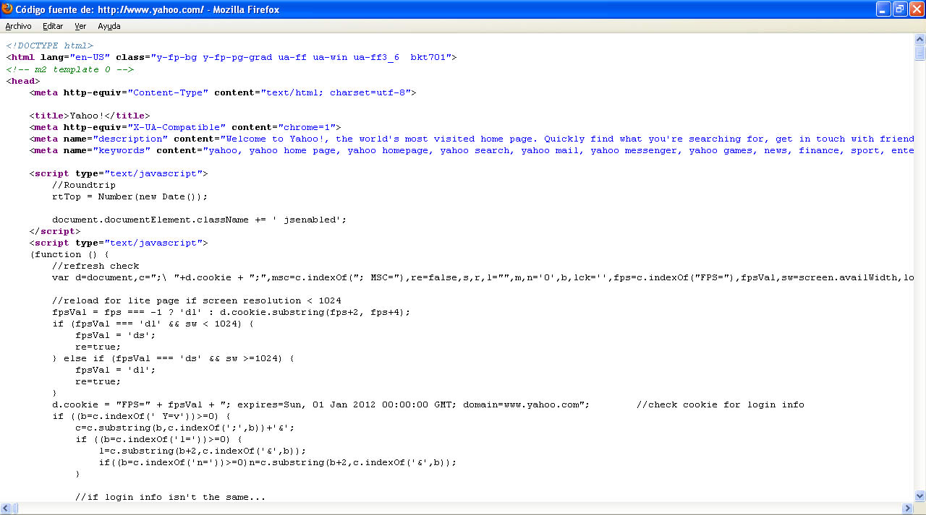Click the horizontal scrollbar left arrow
The width and height of the screenshot is (926, 515).
pos(6,508)
